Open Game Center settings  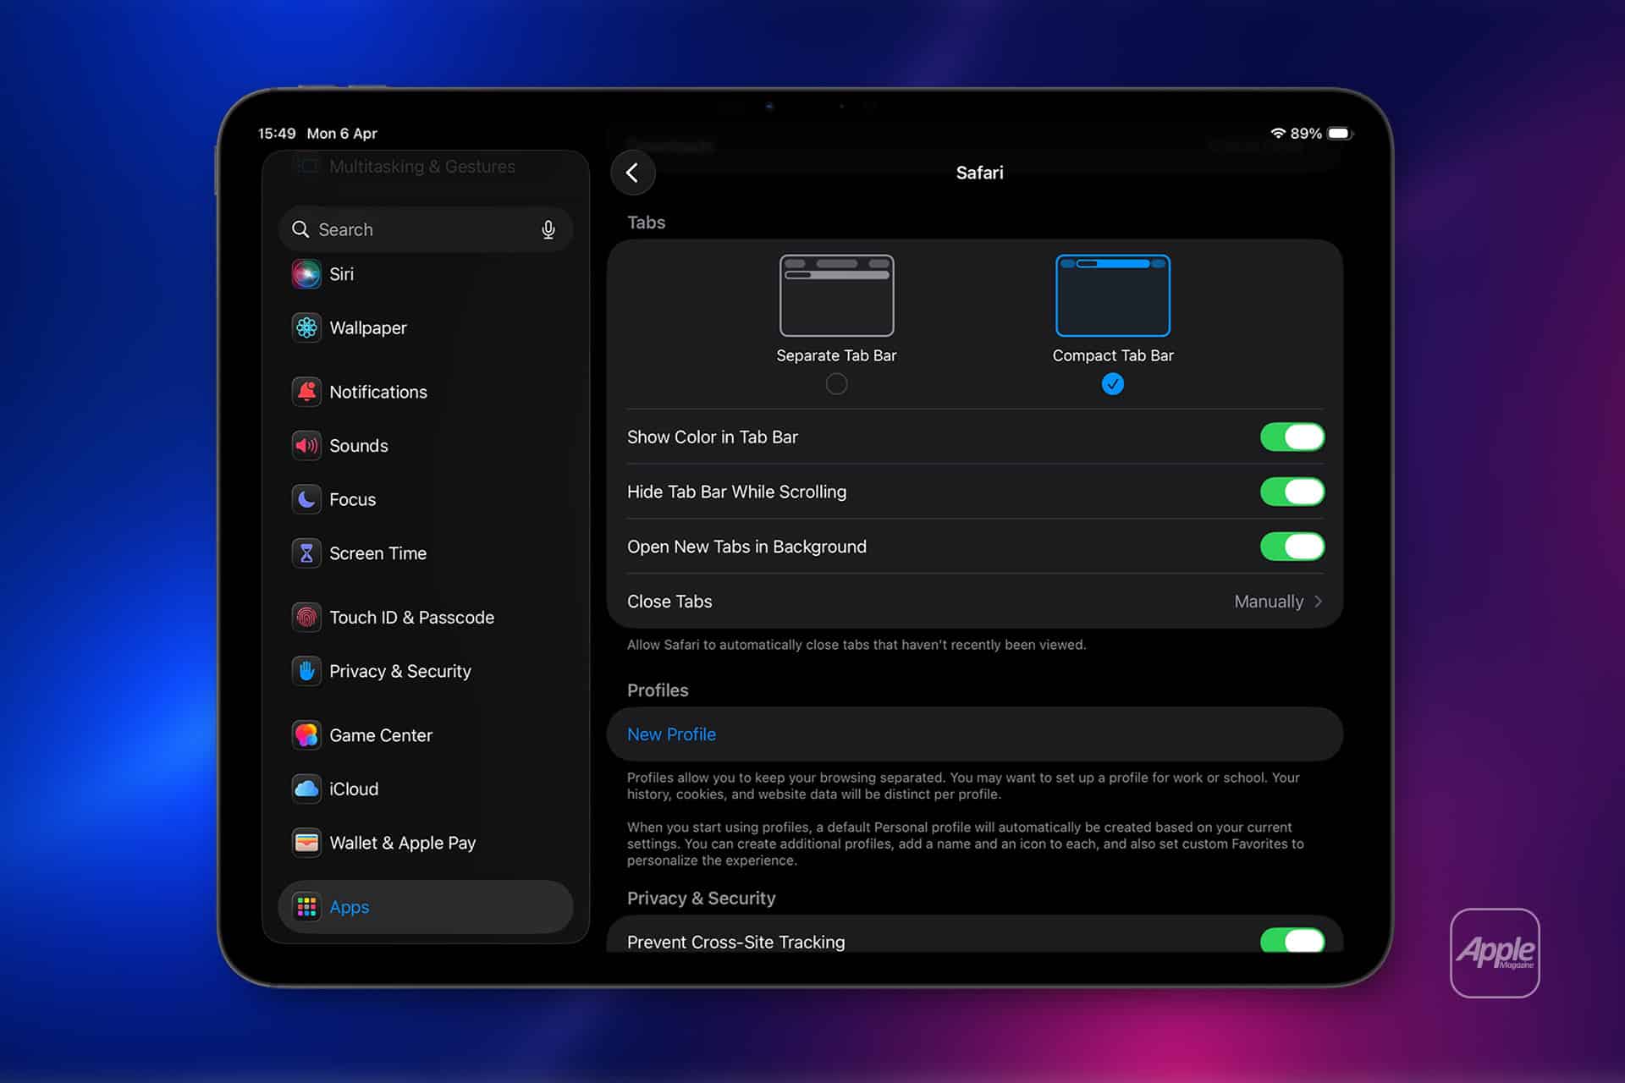click(x=426, y=735)
